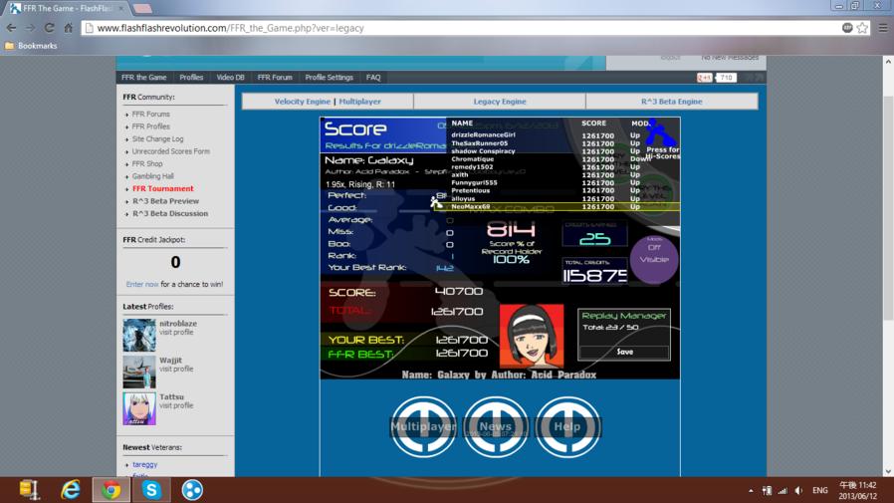The image size is (894, 503).
Task: Open the Bookmarks folder in the bookmarks bar
Action: (31, 46)
